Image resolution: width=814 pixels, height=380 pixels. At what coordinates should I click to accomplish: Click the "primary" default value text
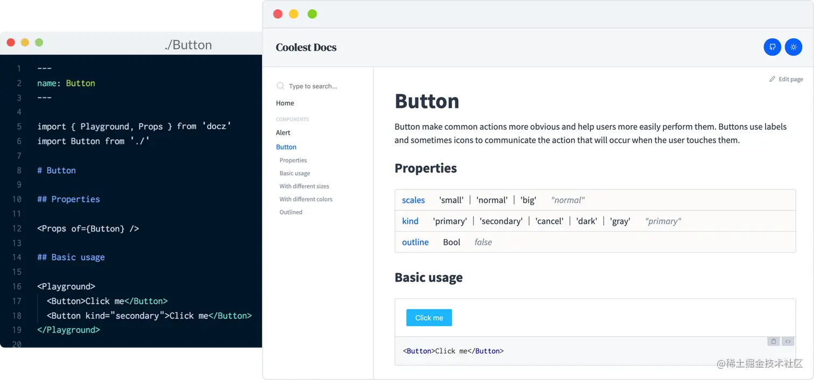tap(663, 221)
